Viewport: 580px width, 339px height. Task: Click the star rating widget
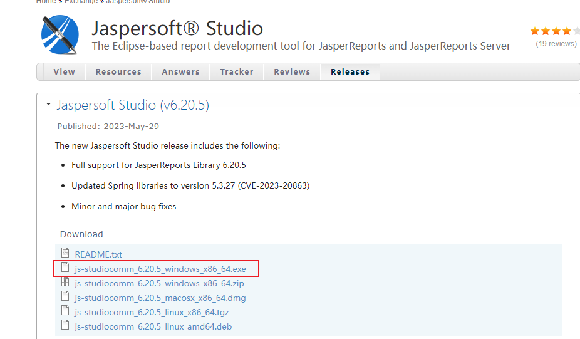click(x=554, y=31)
